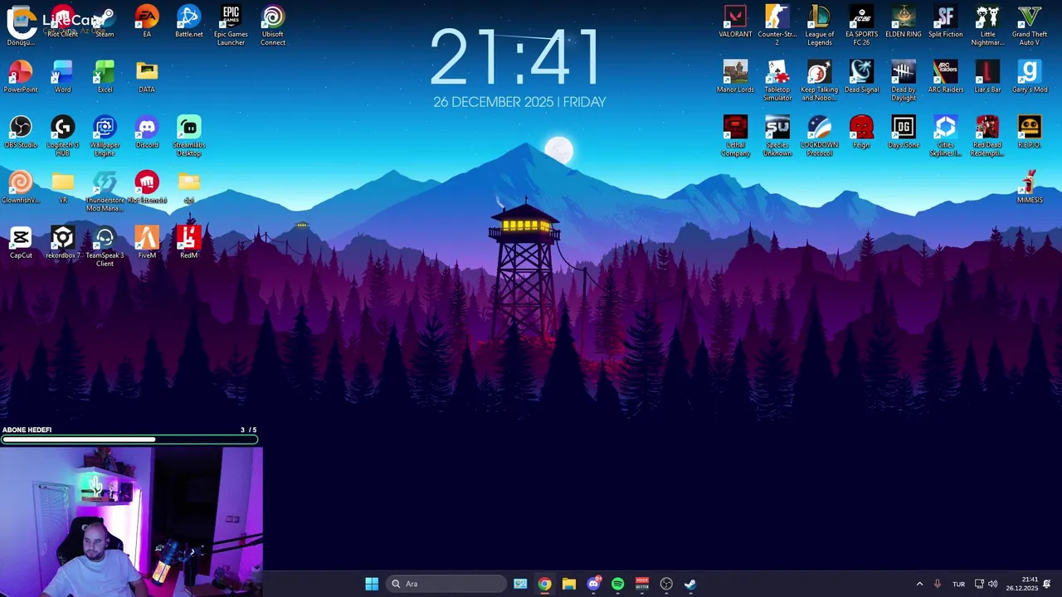Select the Word desktop icon
The width and height of the screenshot is (1062, 597).
pos(62,77)
